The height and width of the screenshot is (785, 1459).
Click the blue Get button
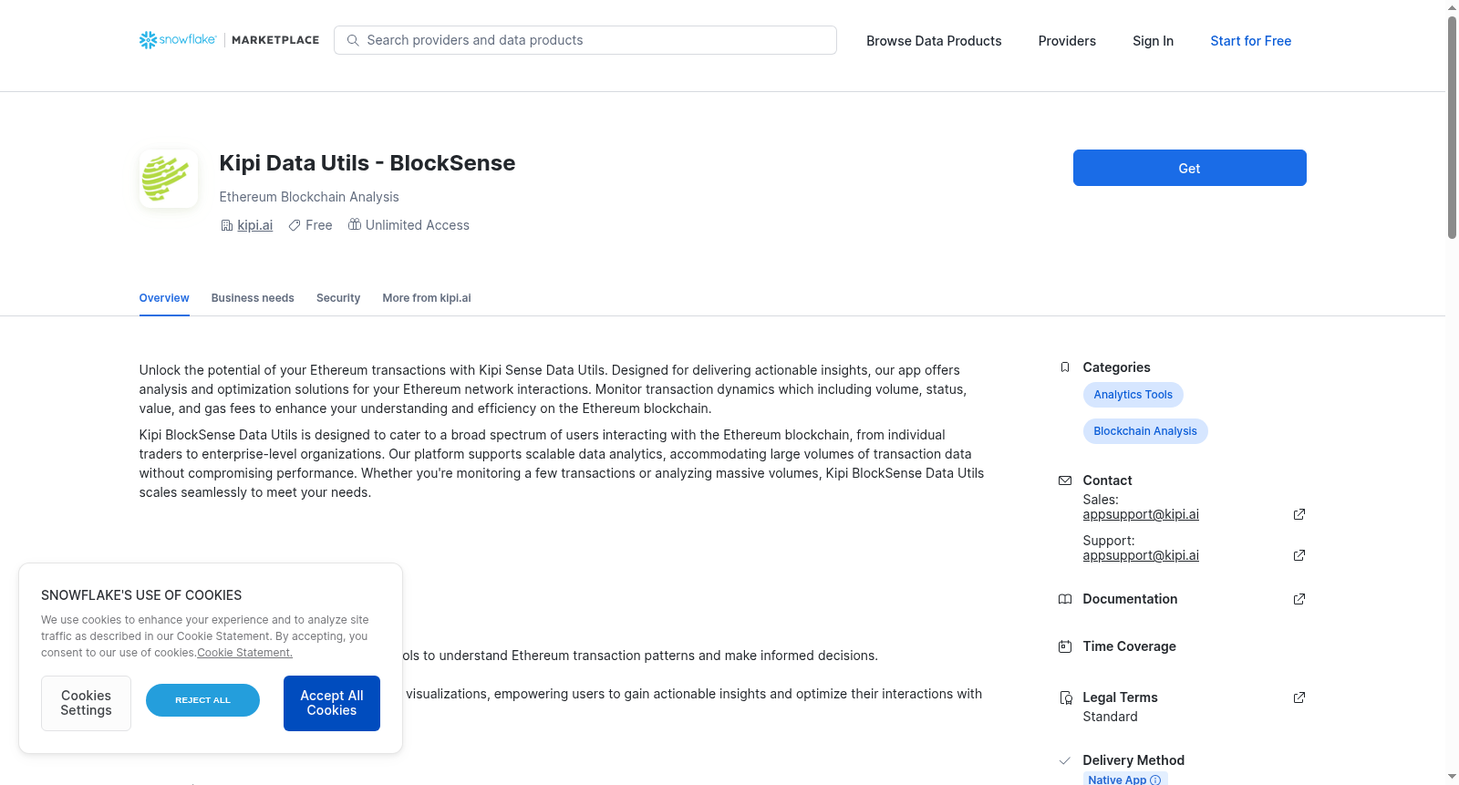(x=1189, y=168)
